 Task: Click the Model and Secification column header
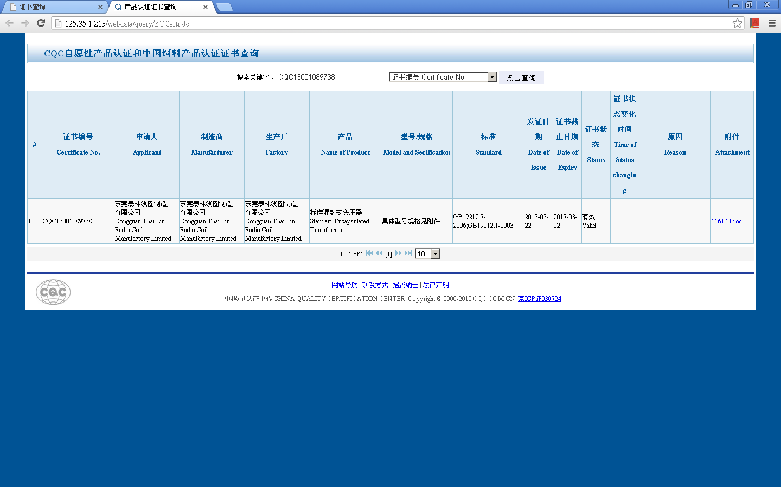(417, 145)
